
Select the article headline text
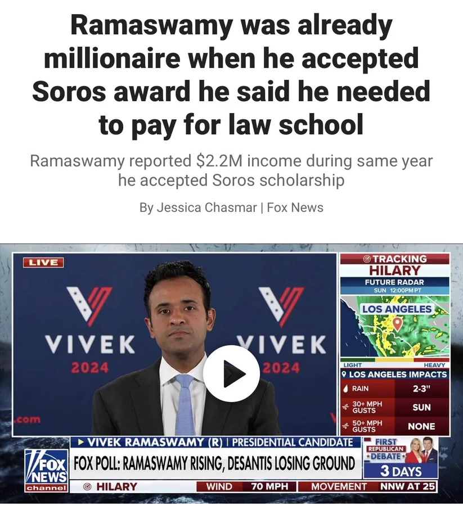click(x=232, y=75)
